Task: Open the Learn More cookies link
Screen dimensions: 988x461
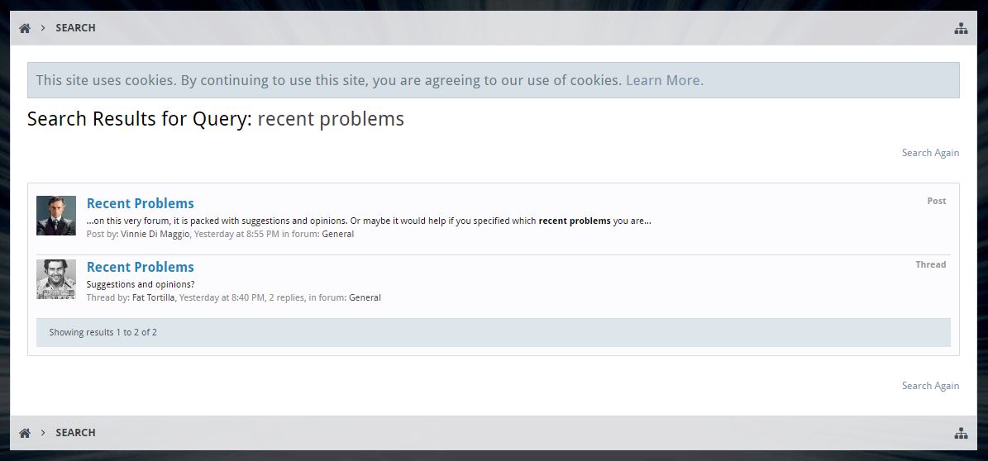Action: [664, 80]
